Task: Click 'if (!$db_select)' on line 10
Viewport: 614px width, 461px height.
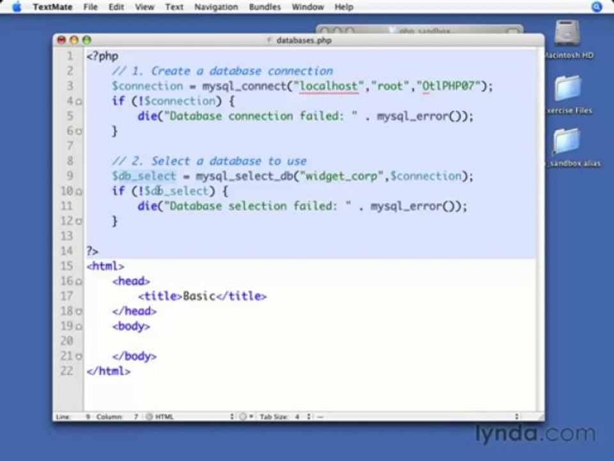Action: point(163,191)
